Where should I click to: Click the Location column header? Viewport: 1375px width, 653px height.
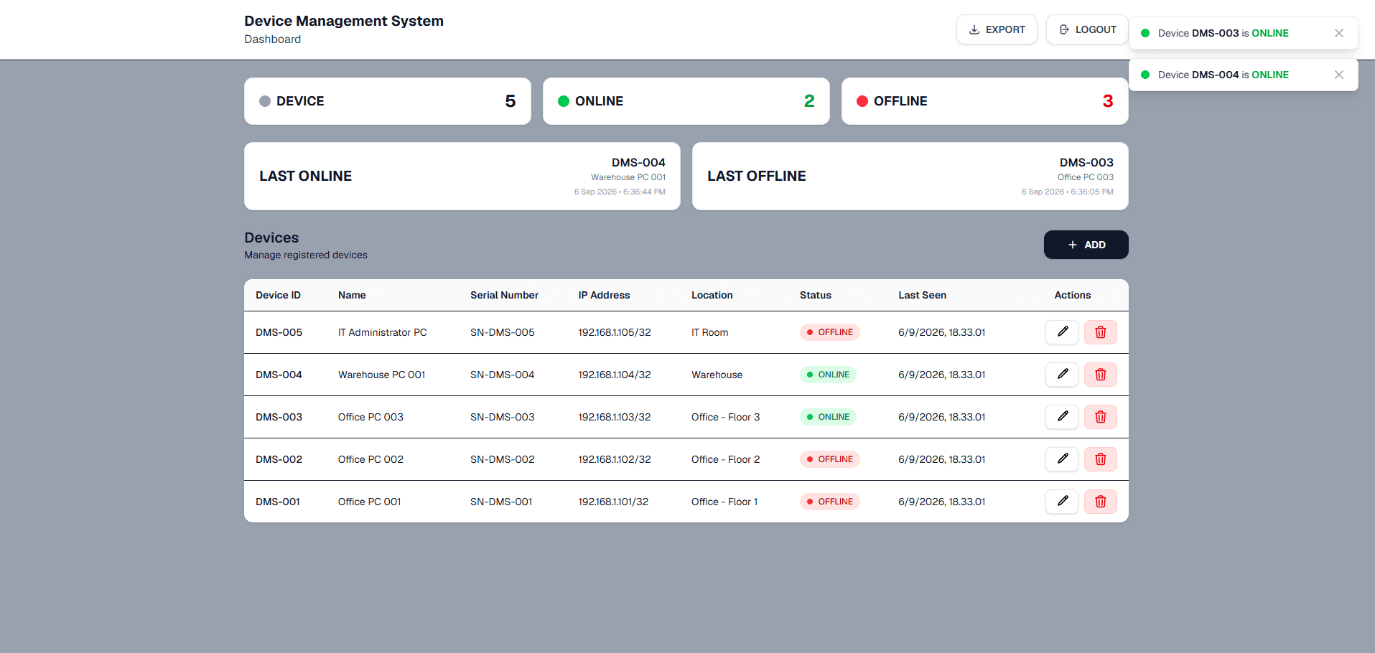(712, 295)
